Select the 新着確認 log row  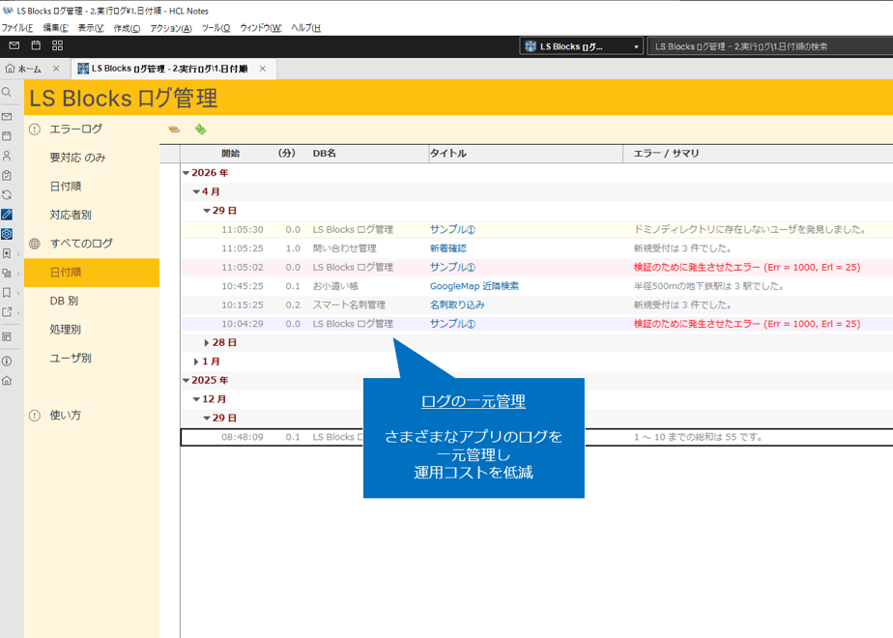[x=536, y=248]
